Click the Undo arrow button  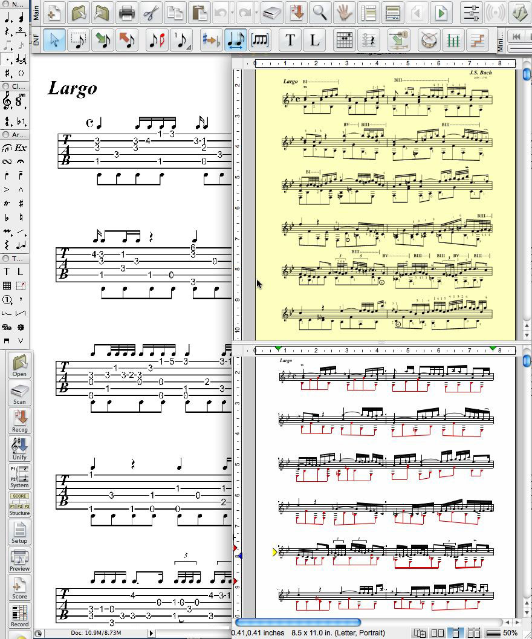pos(221,13)
